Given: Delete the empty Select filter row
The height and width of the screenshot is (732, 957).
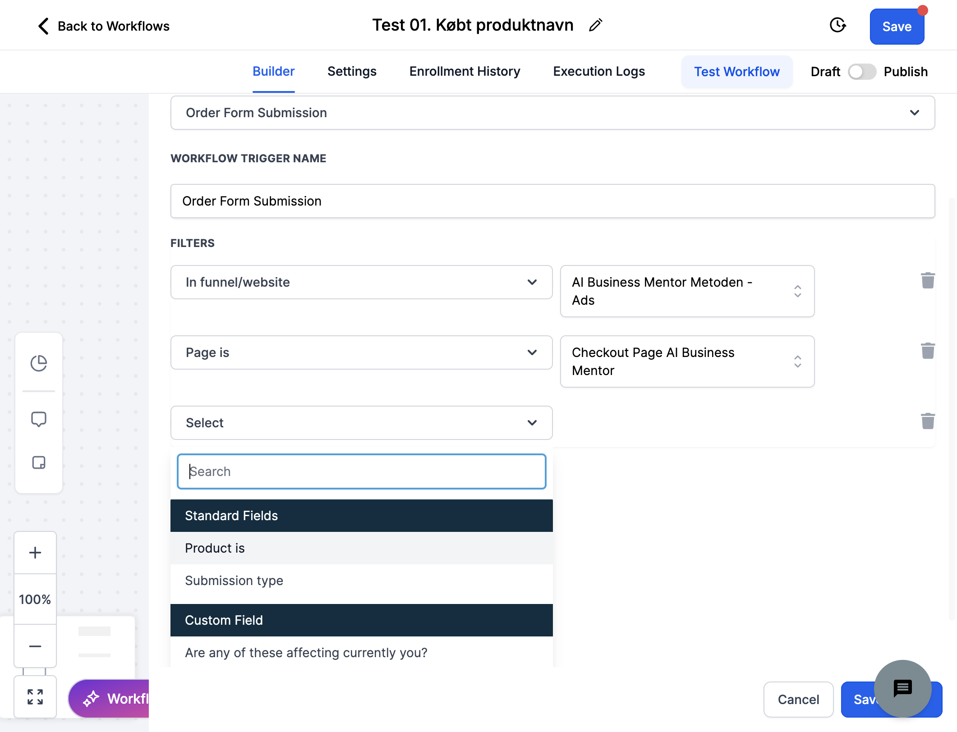Looking at the screenshot, I should pyautogui.click(x=928, y=421).
